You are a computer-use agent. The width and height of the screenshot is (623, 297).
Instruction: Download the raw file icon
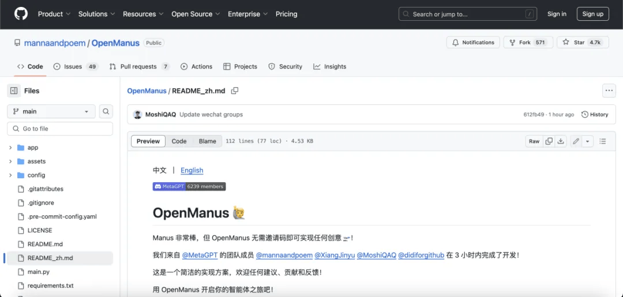(x=561, y=141)
